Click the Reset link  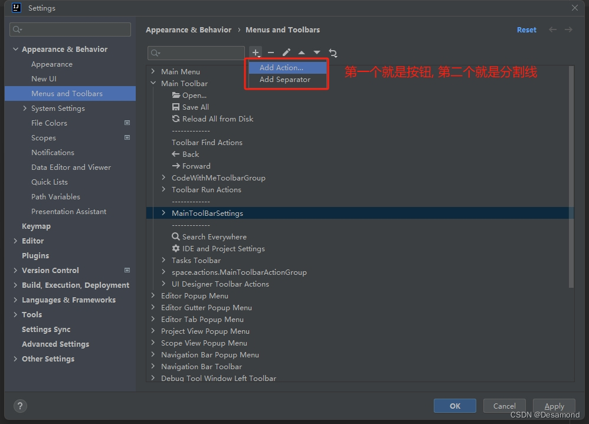click(526, 29)
